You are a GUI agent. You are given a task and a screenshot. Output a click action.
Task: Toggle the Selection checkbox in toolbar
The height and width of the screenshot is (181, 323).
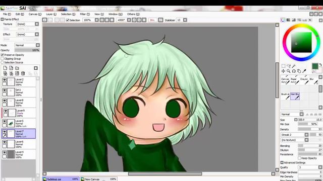click(67, 20)
